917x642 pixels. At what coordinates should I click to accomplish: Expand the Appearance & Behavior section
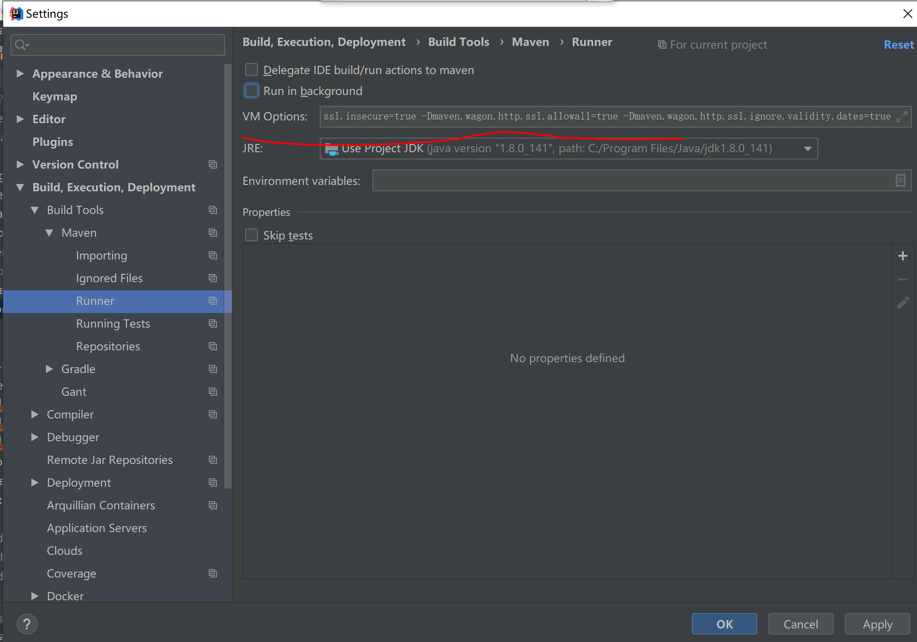click(x=20, y=74)
